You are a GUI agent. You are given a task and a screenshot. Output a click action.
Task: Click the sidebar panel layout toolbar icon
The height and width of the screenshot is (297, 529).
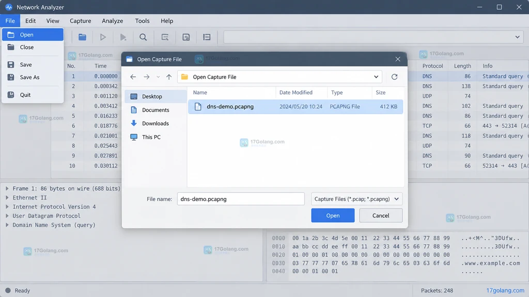207,37
